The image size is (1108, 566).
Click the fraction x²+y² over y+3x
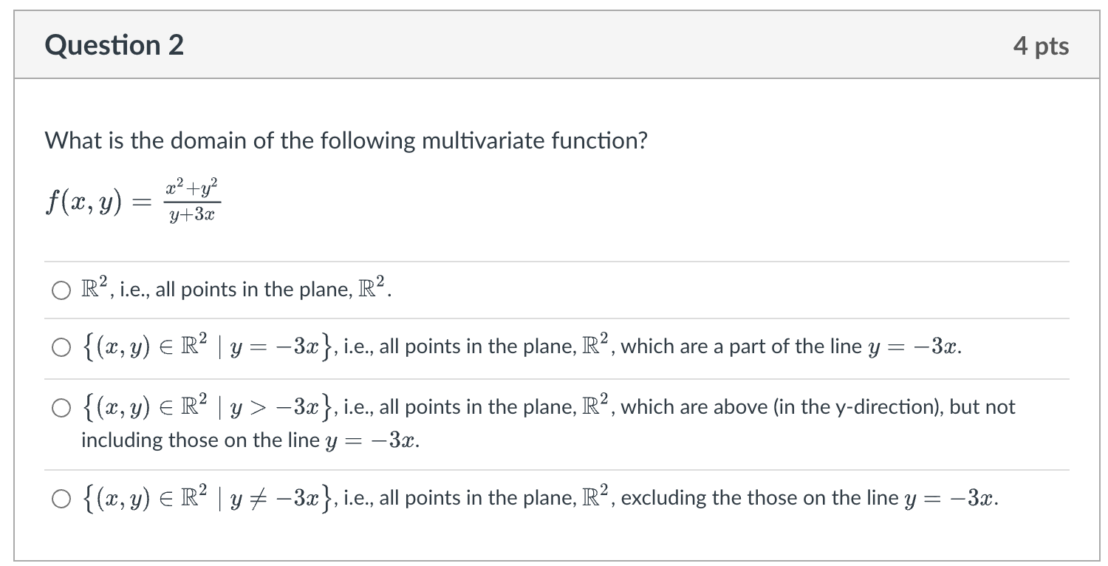[194, 201]
